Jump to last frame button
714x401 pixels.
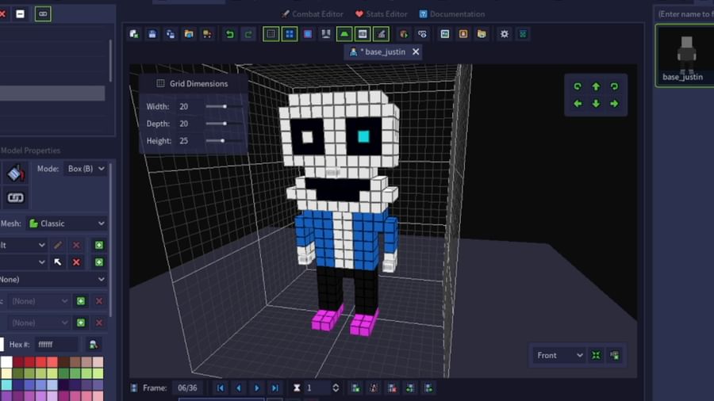pos(275,388)
